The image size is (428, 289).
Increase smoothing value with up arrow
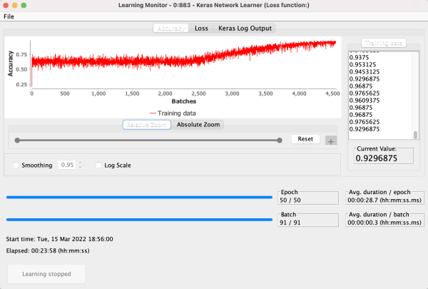[80, 163]
